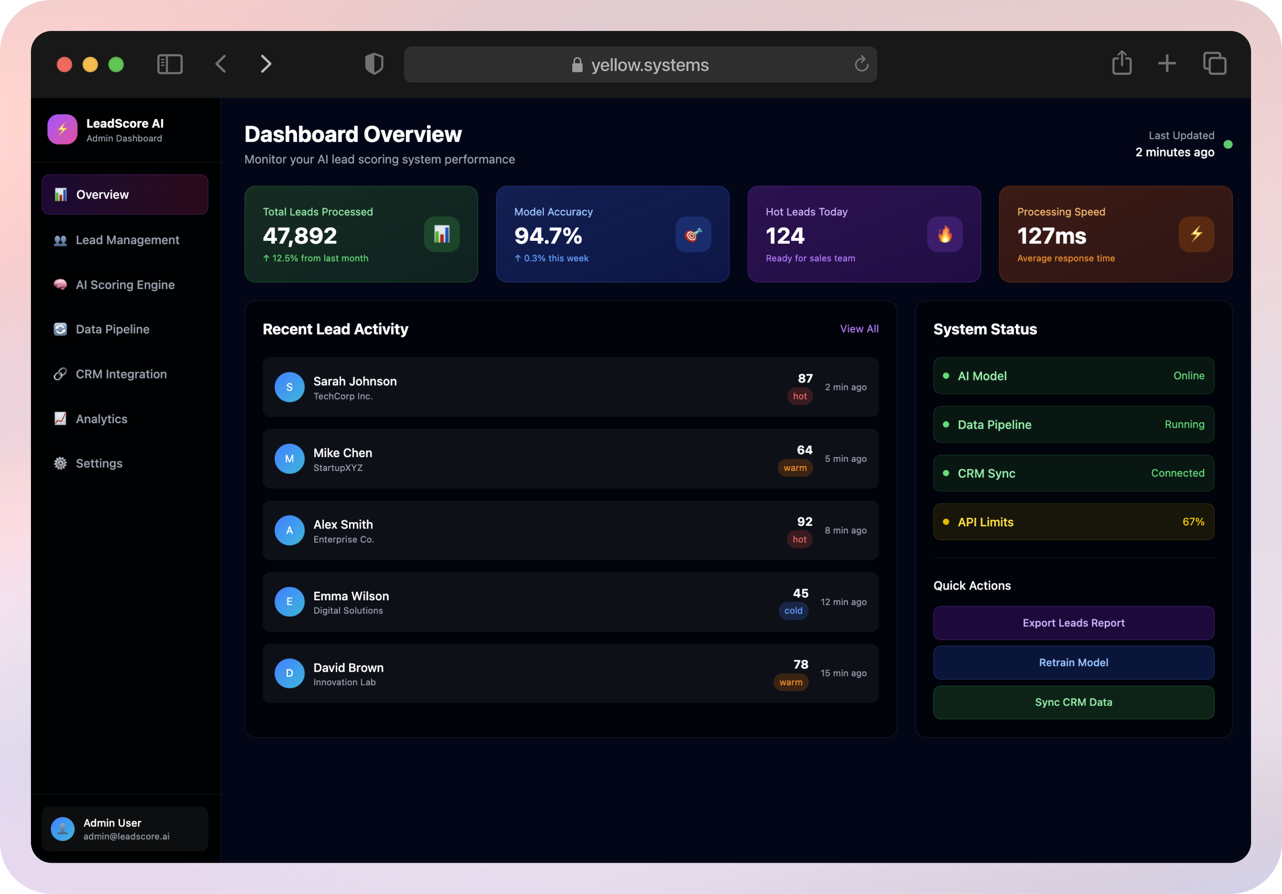1282x894 pixels.
Task: Click the hot badge for Sarah Johnson
Action: tap(800, 396)
